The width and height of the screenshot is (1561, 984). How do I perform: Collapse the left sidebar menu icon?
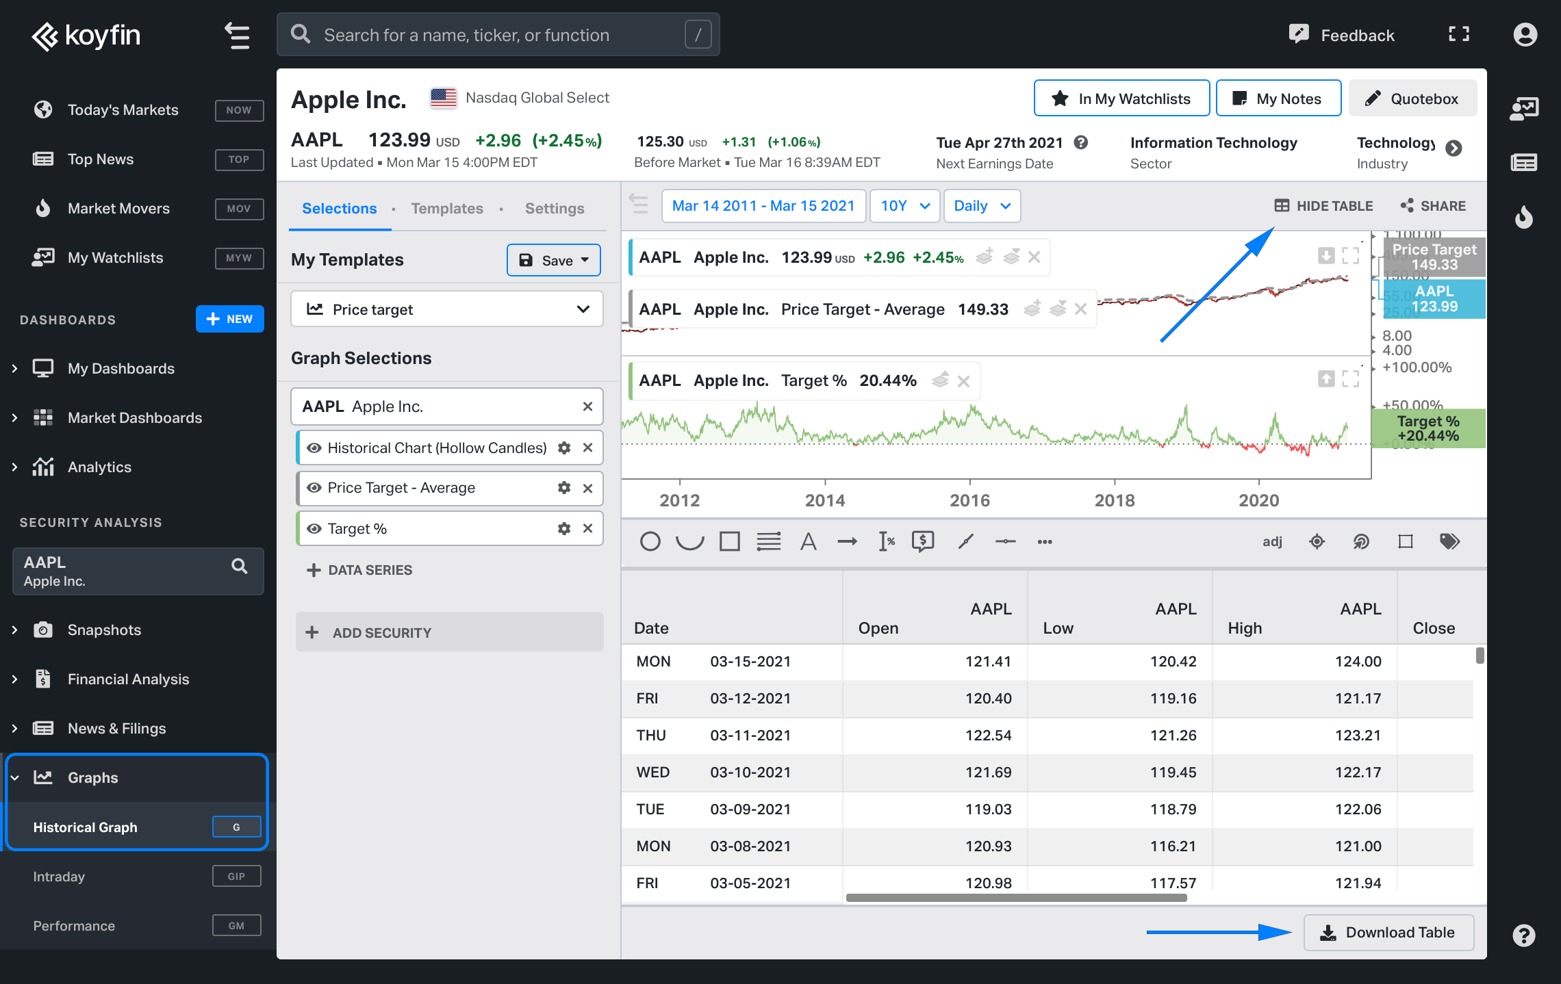(x=237, y=36)
